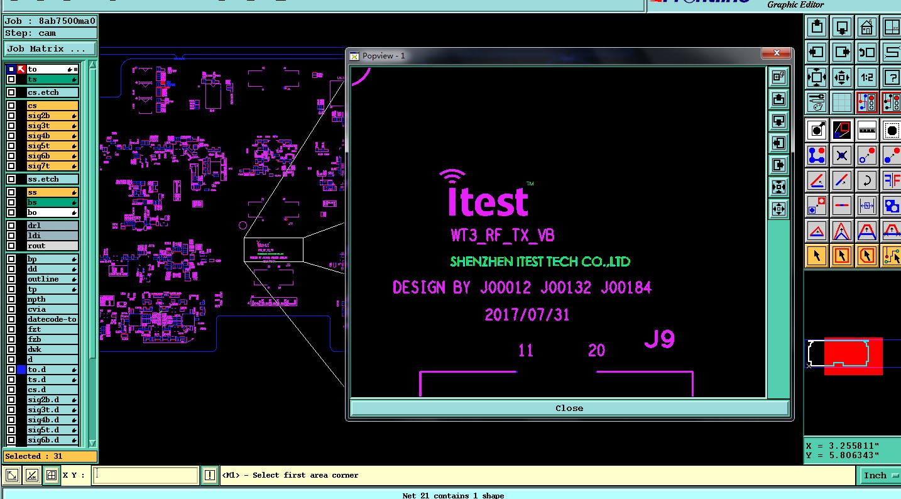The height and width of the screenshot is (499, 901).
Task: Click the layer list scroll down arrow
Action: 93,442
